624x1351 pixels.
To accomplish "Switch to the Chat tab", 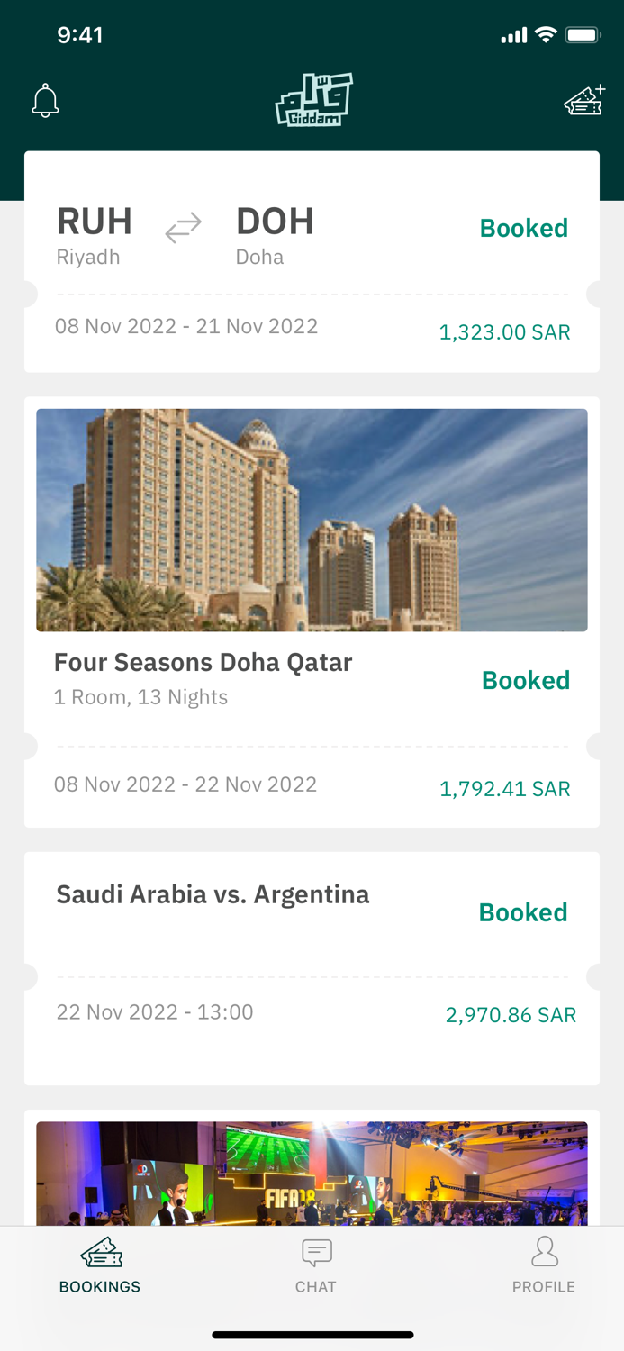I will (x=316, y=1265).
